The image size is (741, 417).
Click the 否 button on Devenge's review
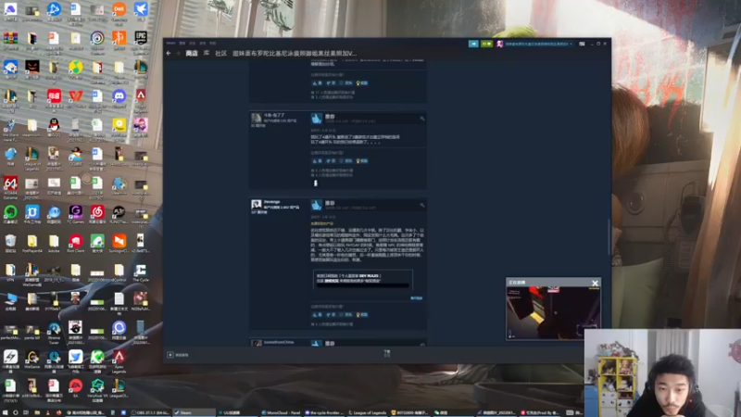coord(331,314)
